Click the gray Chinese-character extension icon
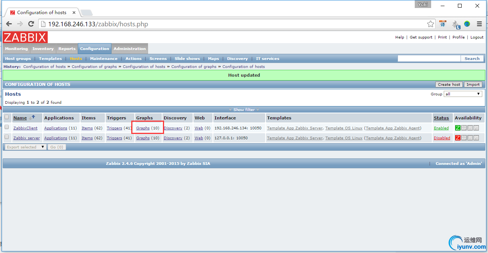Screen dimensions: 488x253 [x=456, y=24]
